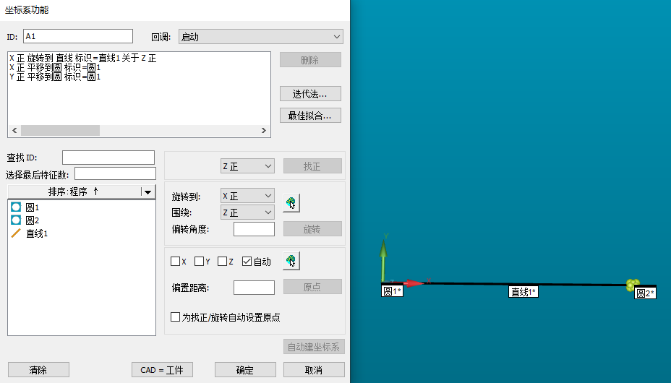The height and width of the screenshot is (383, 671).
Task: Click the red X axis arrow in viewport
Action: pos(413,283)
